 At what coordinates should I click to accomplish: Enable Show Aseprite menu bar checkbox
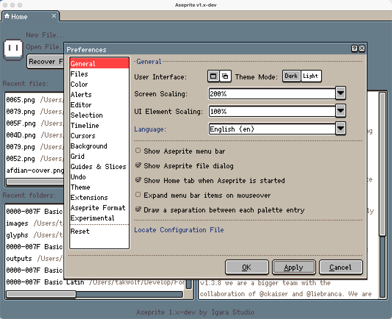pyautogui.click(x=138, y=150)
